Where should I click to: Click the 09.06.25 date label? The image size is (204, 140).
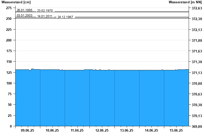coord(28,130)
